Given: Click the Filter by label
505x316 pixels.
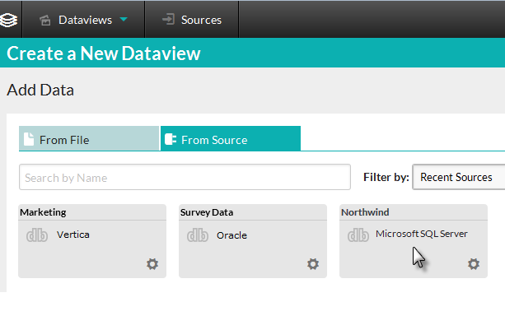Looking at the screenshot, I should 386,177.
